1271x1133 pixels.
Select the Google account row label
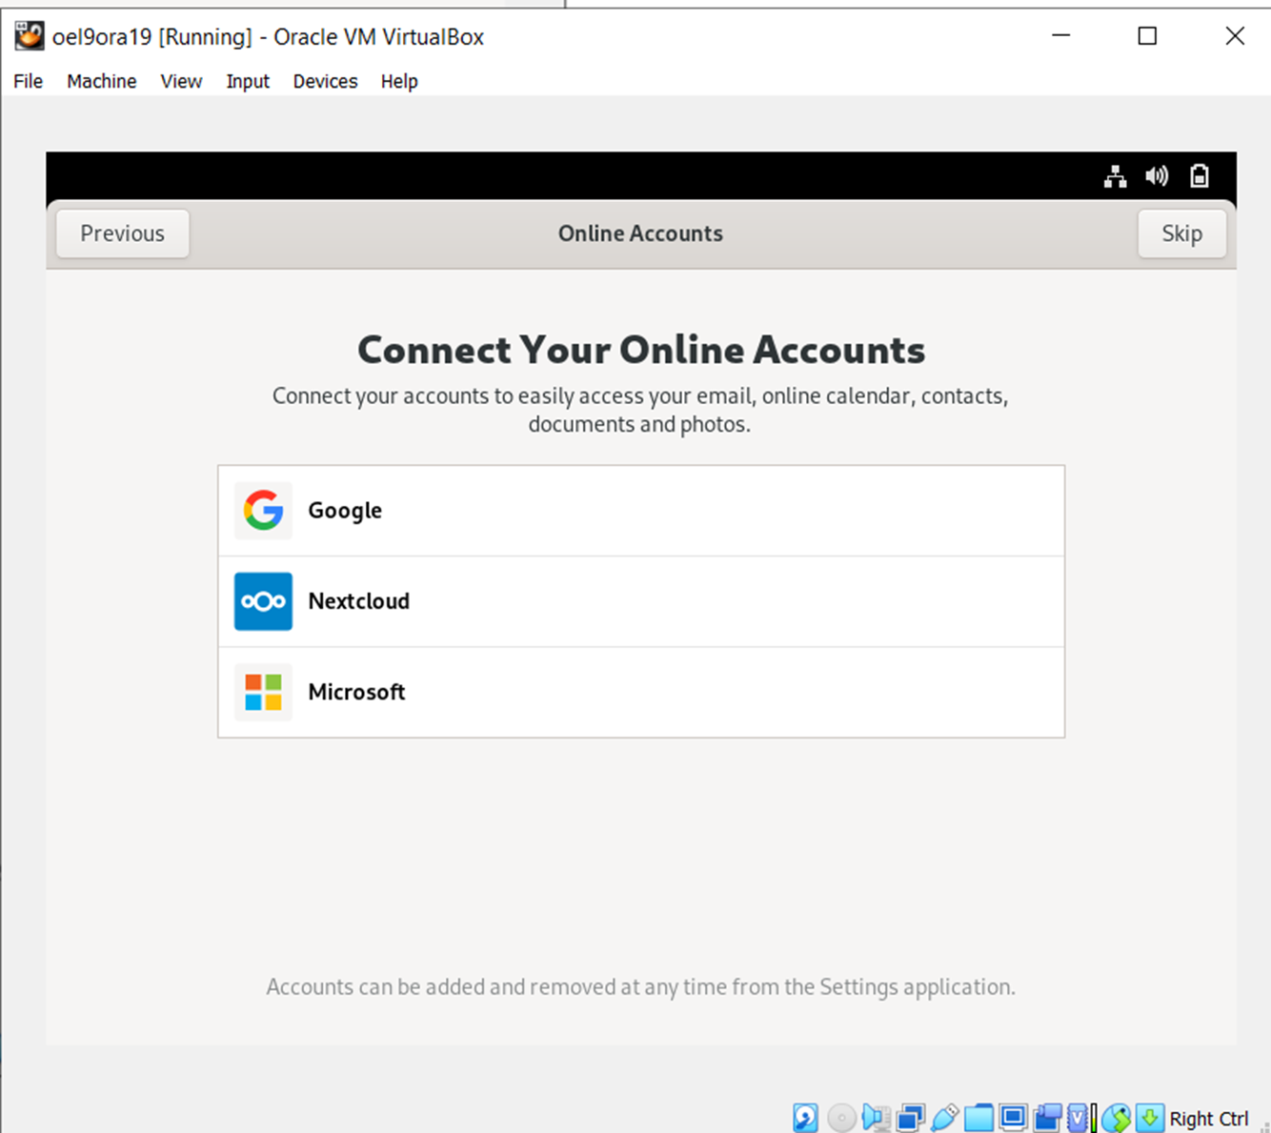[x=345, y=511]
